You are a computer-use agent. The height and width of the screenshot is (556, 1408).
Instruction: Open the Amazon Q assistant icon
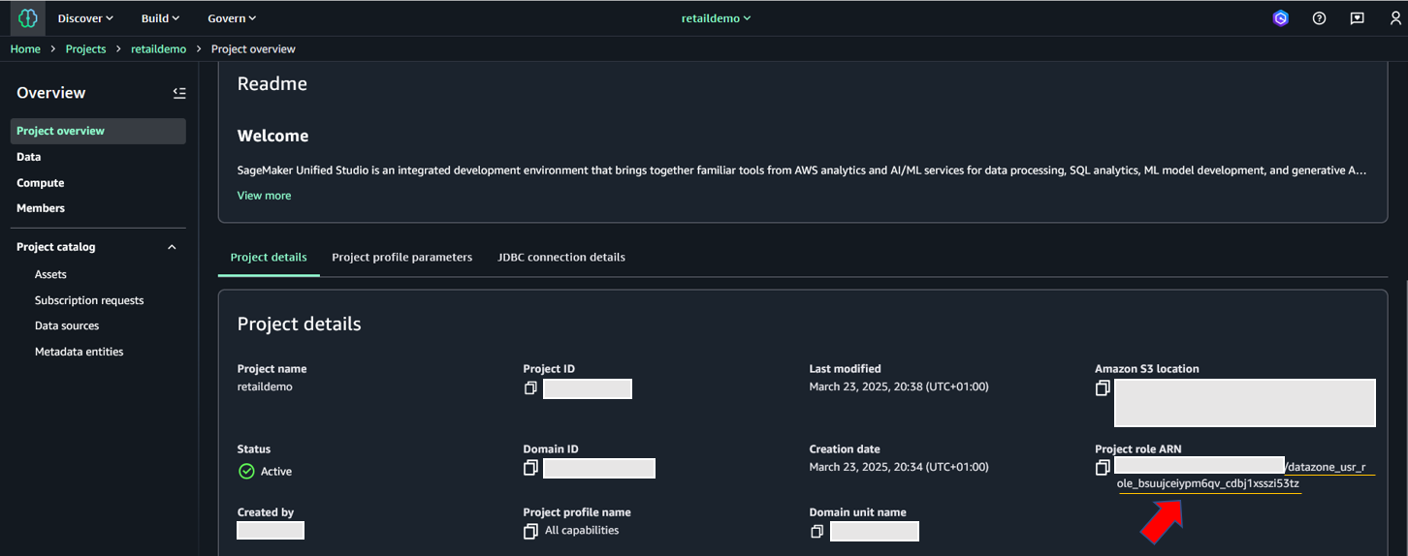coord(1281,18)
